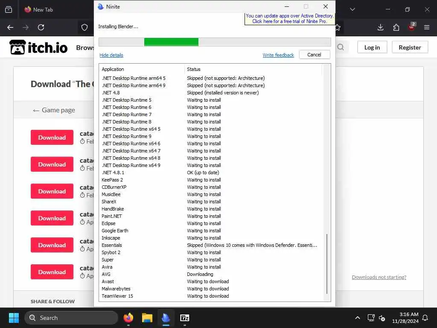Open 7-Zip from the taskbar

(184, 318)
